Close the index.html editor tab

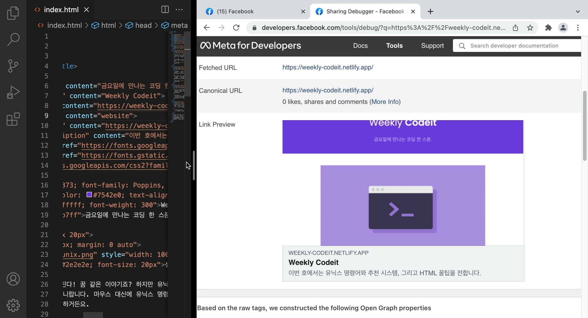pos(87,10)
